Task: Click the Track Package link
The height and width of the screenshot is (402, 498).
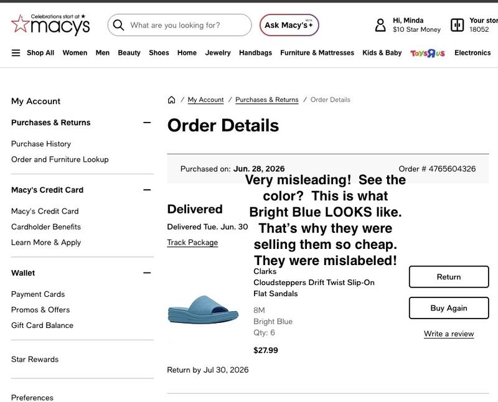Action: tap(192, 243)
